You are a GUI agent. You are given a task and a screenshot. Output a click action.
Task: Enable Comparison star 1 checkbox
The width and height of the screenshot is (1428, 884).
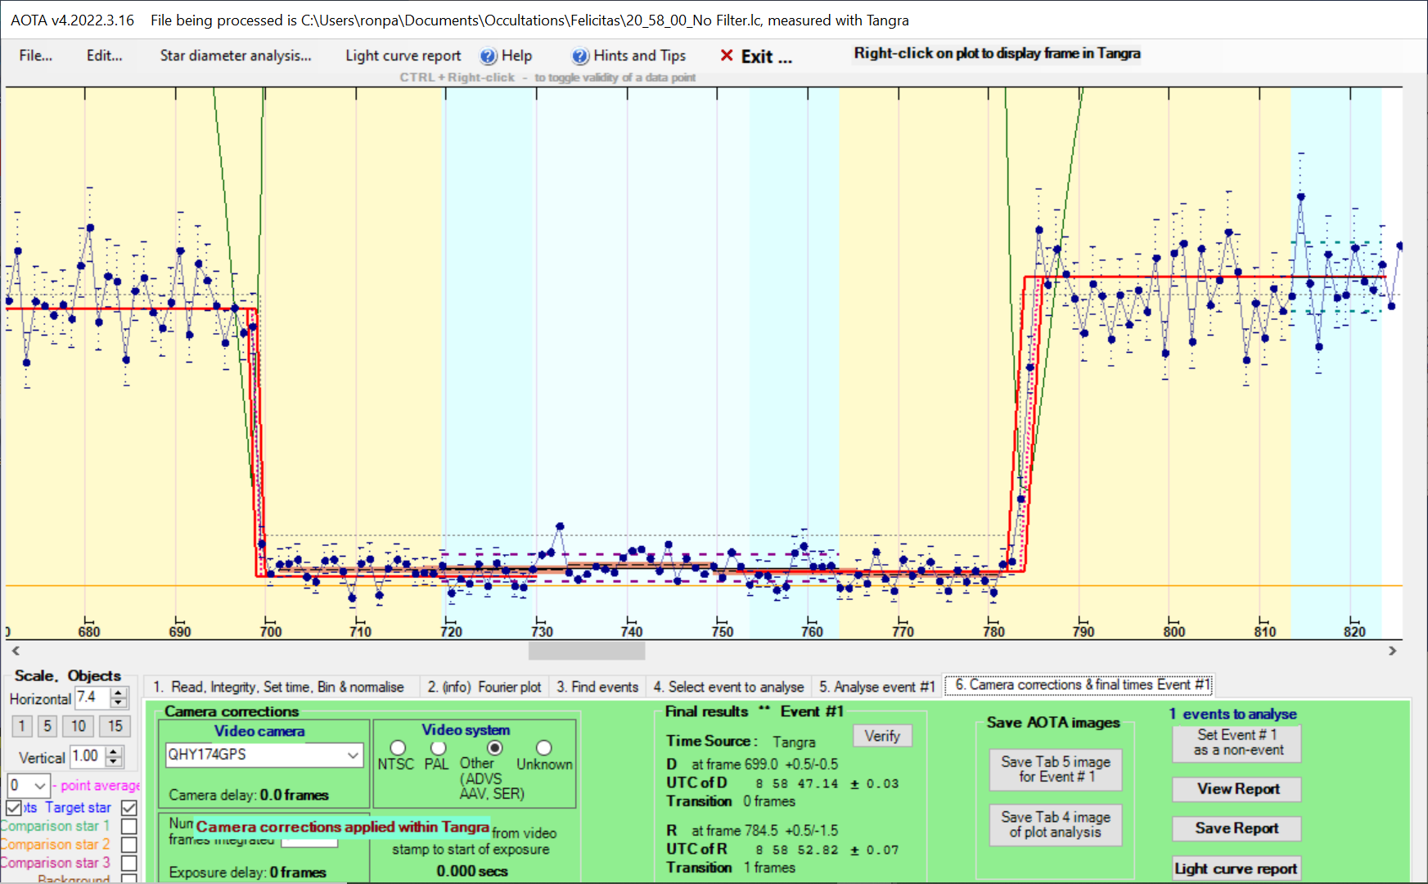click(129, 827)
